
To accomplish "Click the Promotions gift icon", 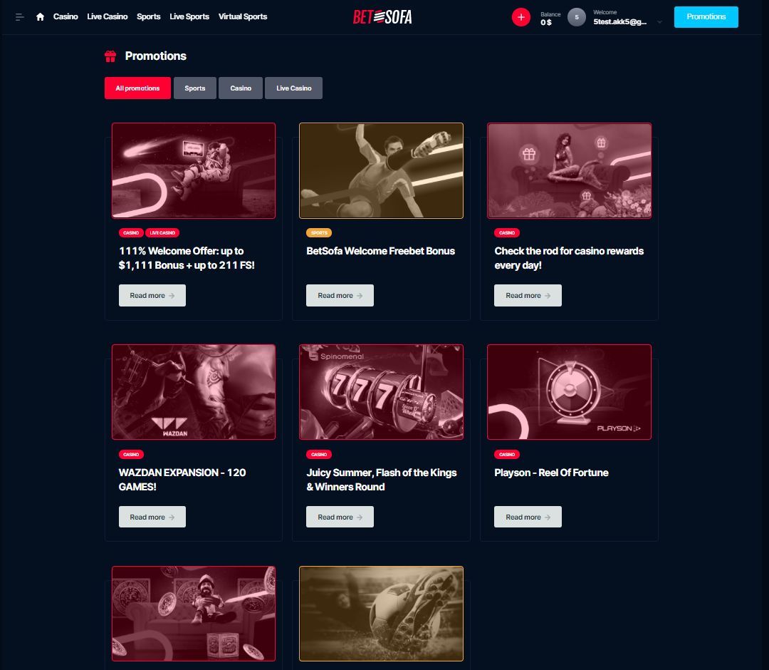I will pos(110,56).
